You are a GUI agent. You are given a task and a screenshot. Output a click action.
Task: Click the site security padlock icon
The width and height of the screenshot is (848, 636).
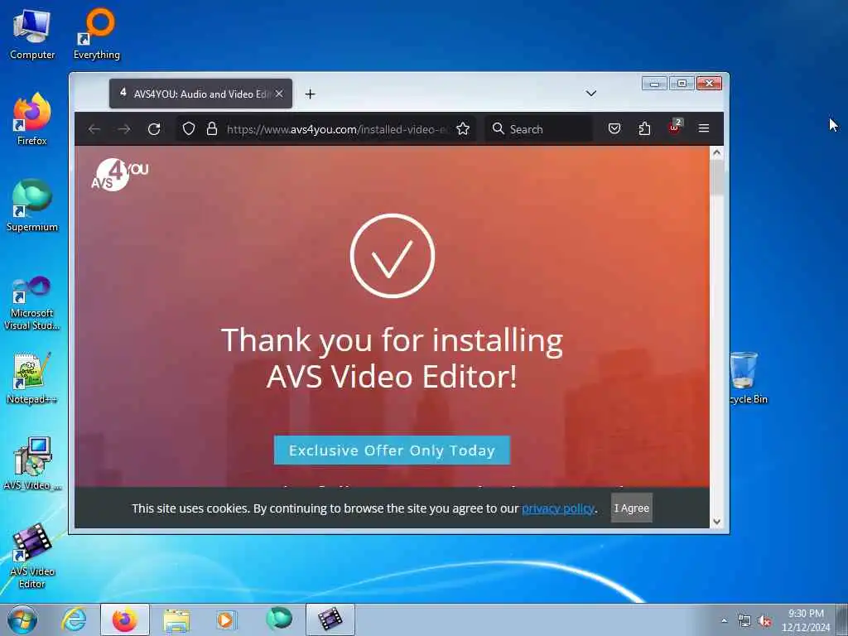pos(212,128)
